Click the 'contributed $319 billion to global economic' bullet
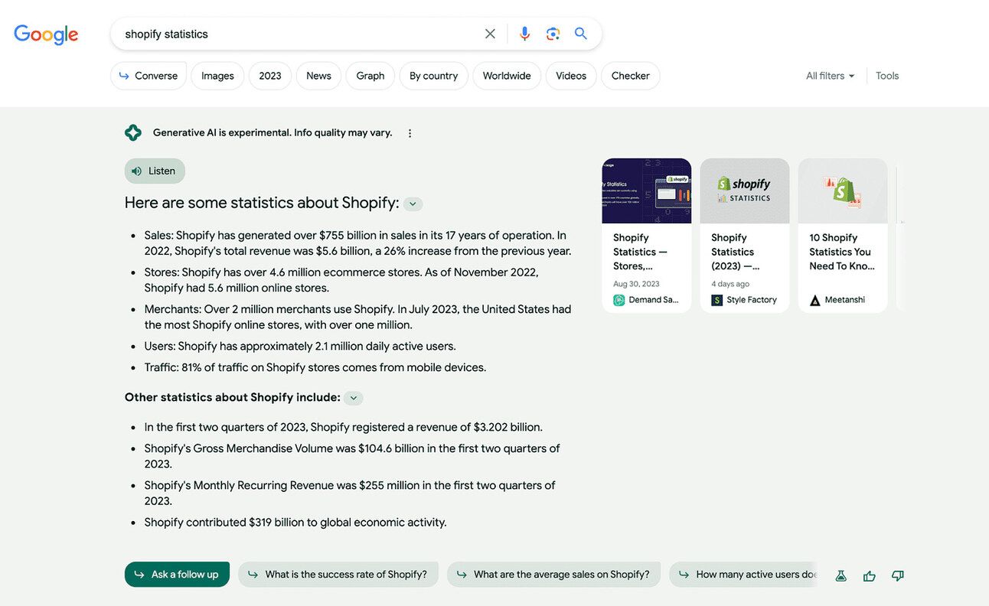Image resolution: width=989 pixels, height=606 pixels. point(295,523)
